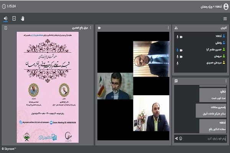Click the vaezi profile avatar icon
230x153 pixels.
(226, 7)
